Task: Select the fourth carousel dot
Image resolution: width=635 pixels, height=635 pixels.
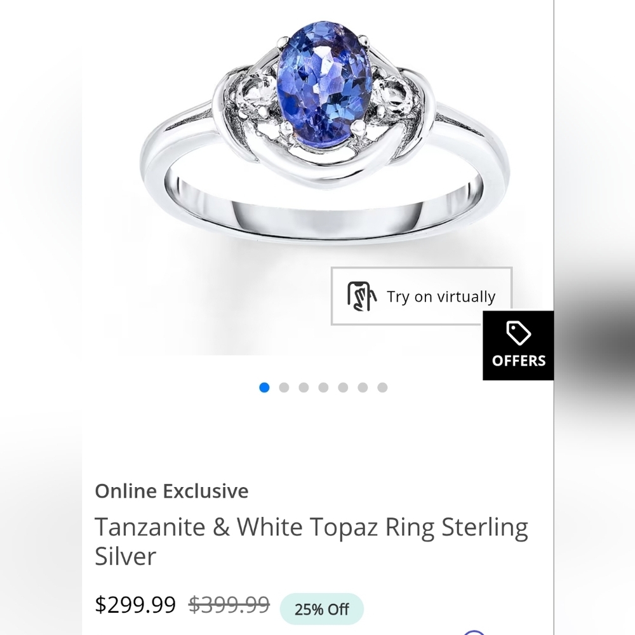Action: (323, 387)
